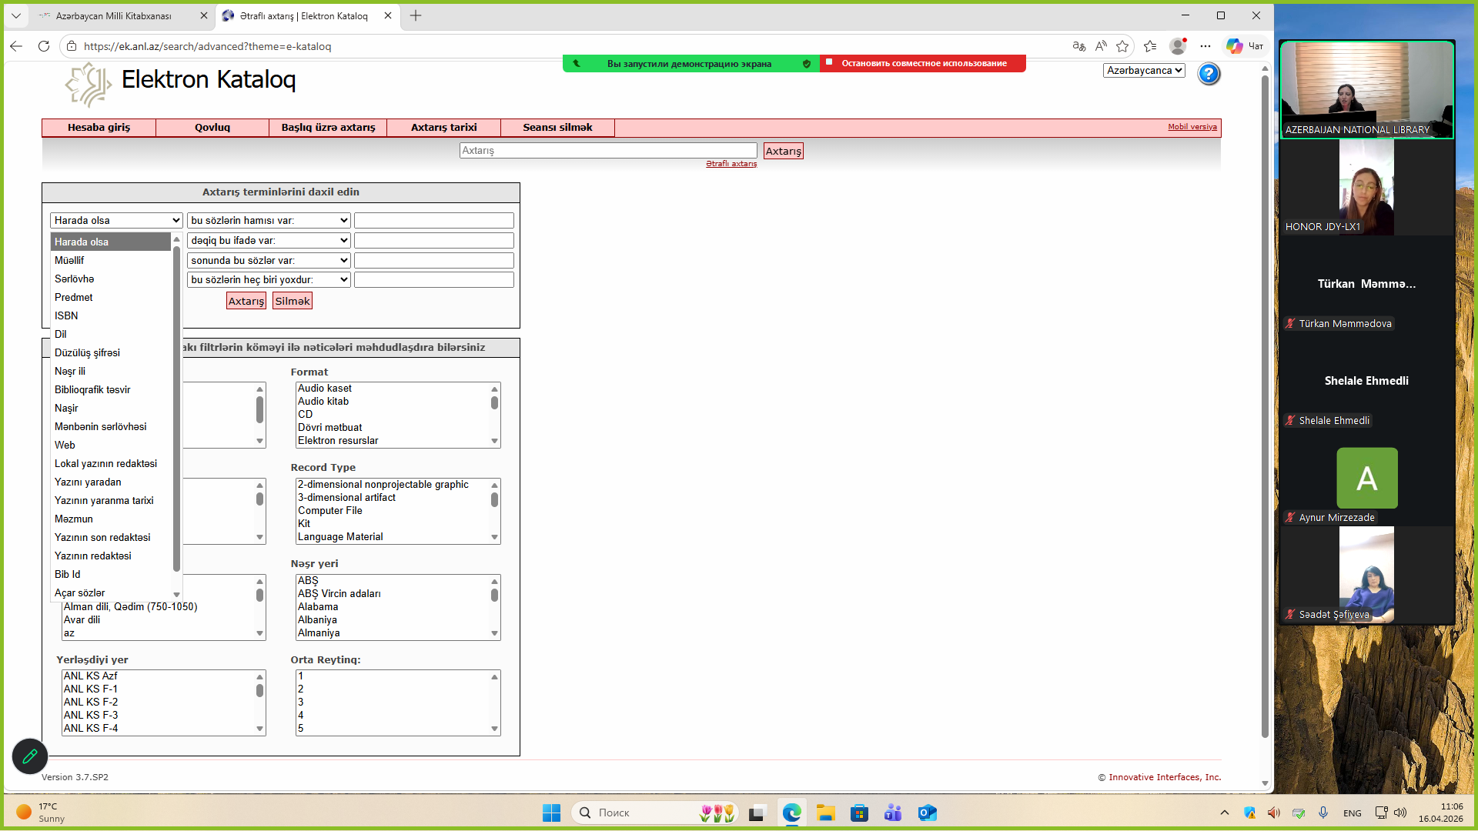Open Microsoft Store from the taskbar

859,813
